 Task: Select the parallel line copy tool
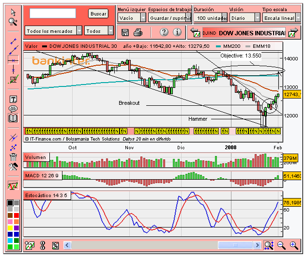coord(13,138)
